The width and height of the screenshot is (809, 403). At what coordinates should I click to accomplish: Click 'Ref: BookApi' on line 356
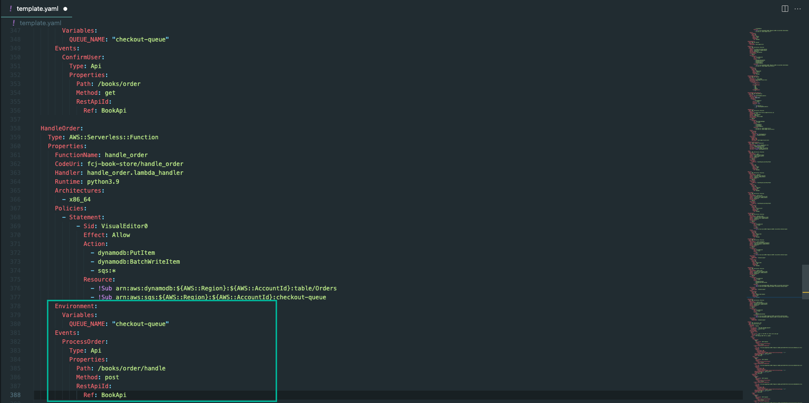point(105,111)
